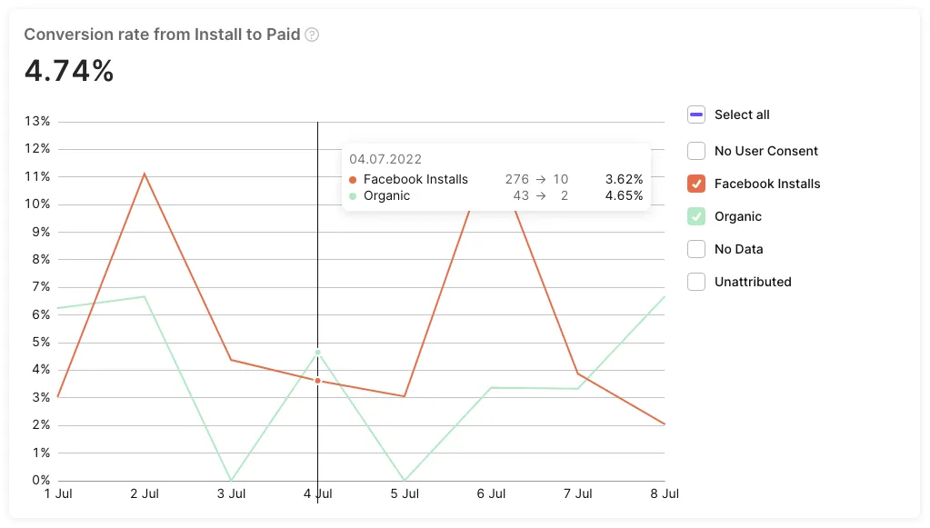Toggle the Select all checkbox
Viewport: 930px width, 528px height.
click(x=696, y=115)
